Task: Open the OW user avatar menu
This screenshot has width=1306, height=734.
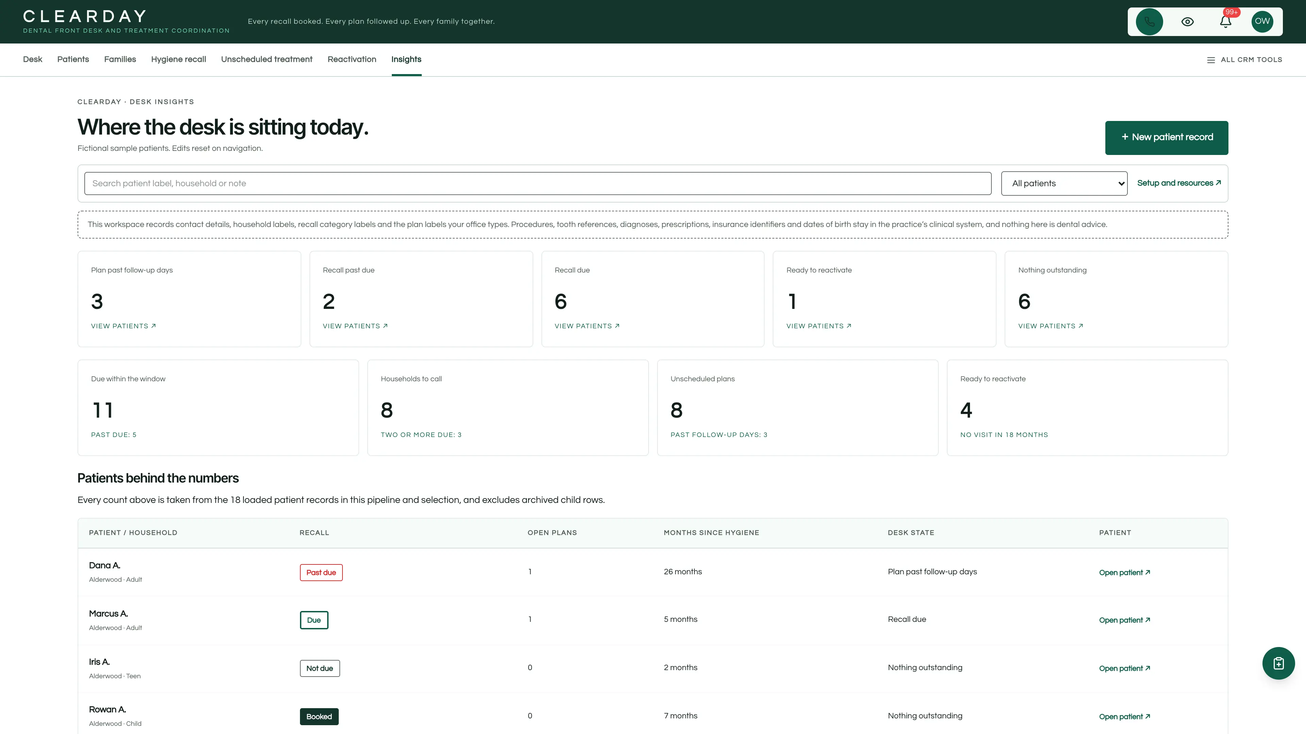Action: point(1262,22)
